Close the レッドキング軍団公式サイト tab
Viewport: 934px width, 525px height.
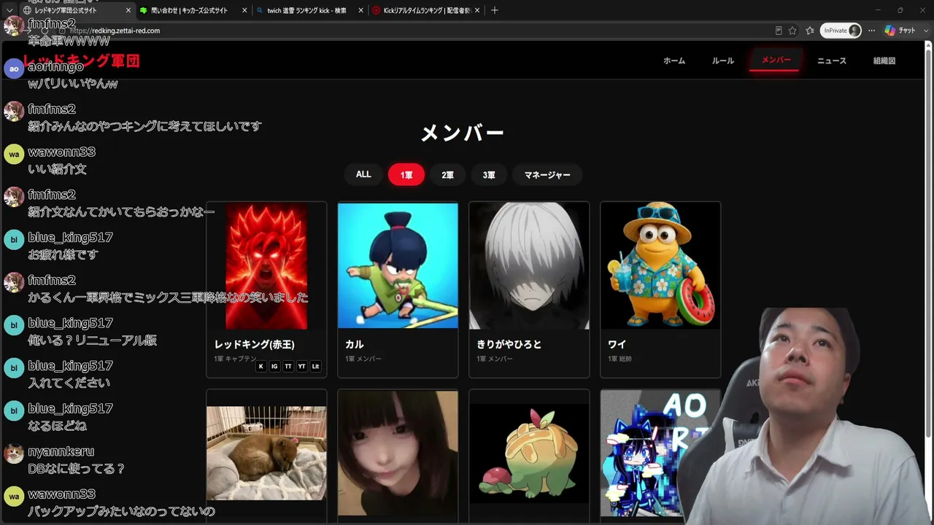[x=128, y=10]
